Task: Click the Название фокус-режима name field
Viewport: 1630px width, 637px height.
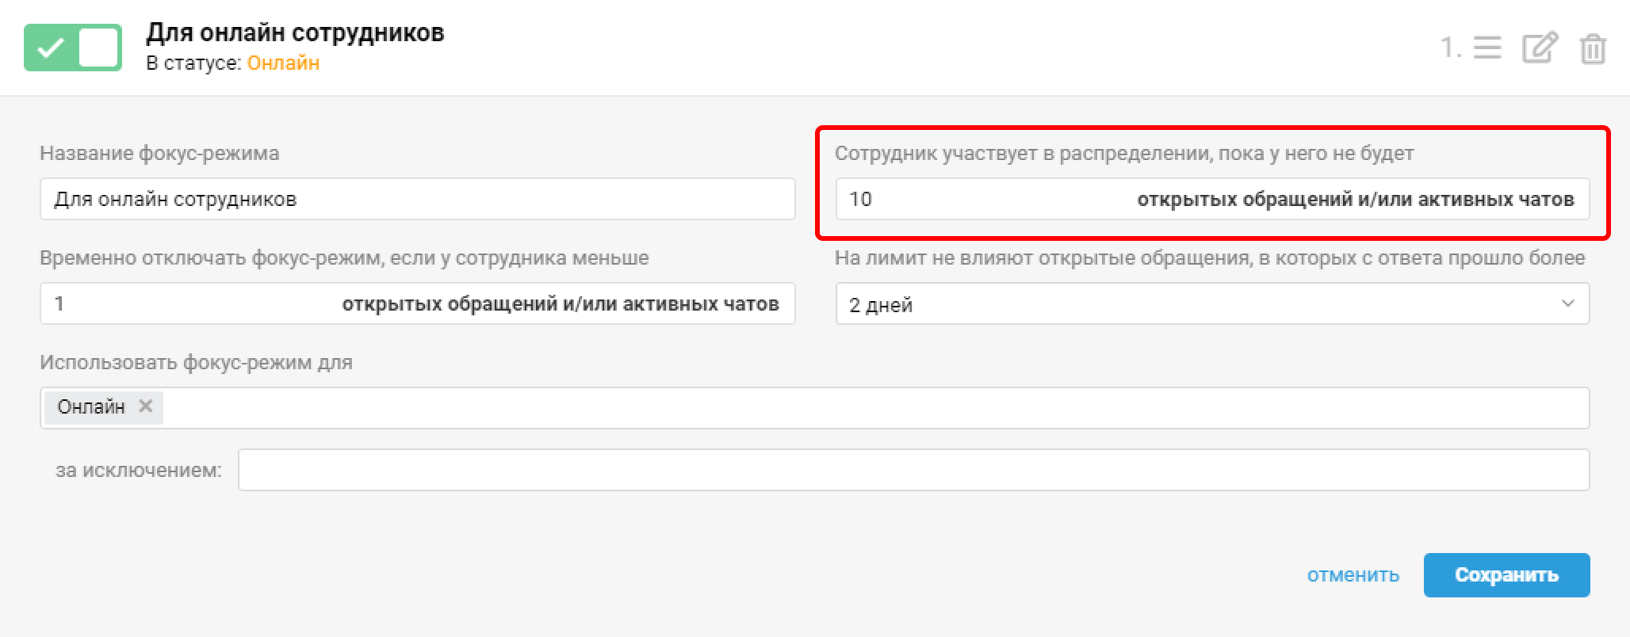Action: click(417, 199)
